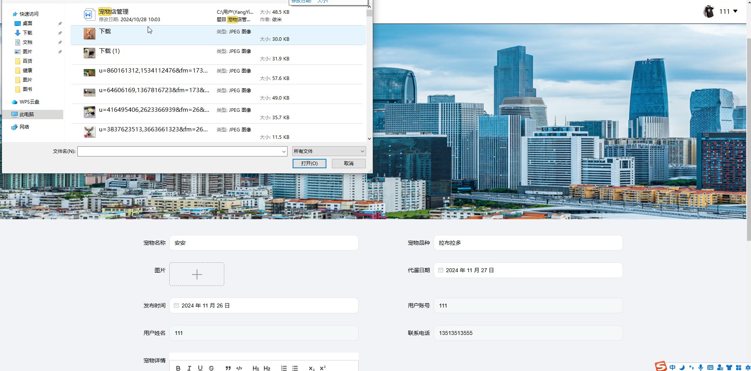Image resolution: width=751 pixels, height=371 pixels.
Task: Open the file type filter dropdown
Action: coord(329,151)
